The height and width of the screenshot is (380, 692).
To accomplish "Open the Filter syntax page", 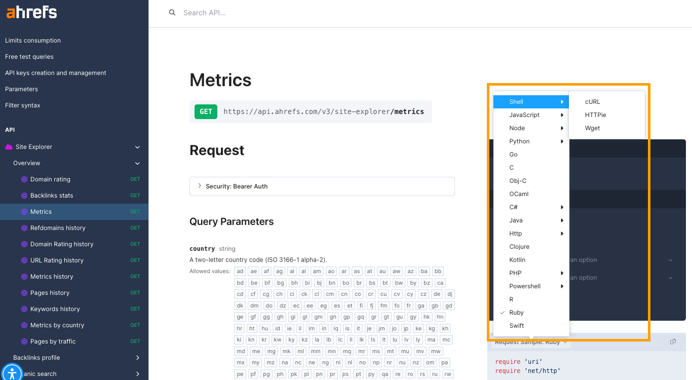I will pos(21,105).
